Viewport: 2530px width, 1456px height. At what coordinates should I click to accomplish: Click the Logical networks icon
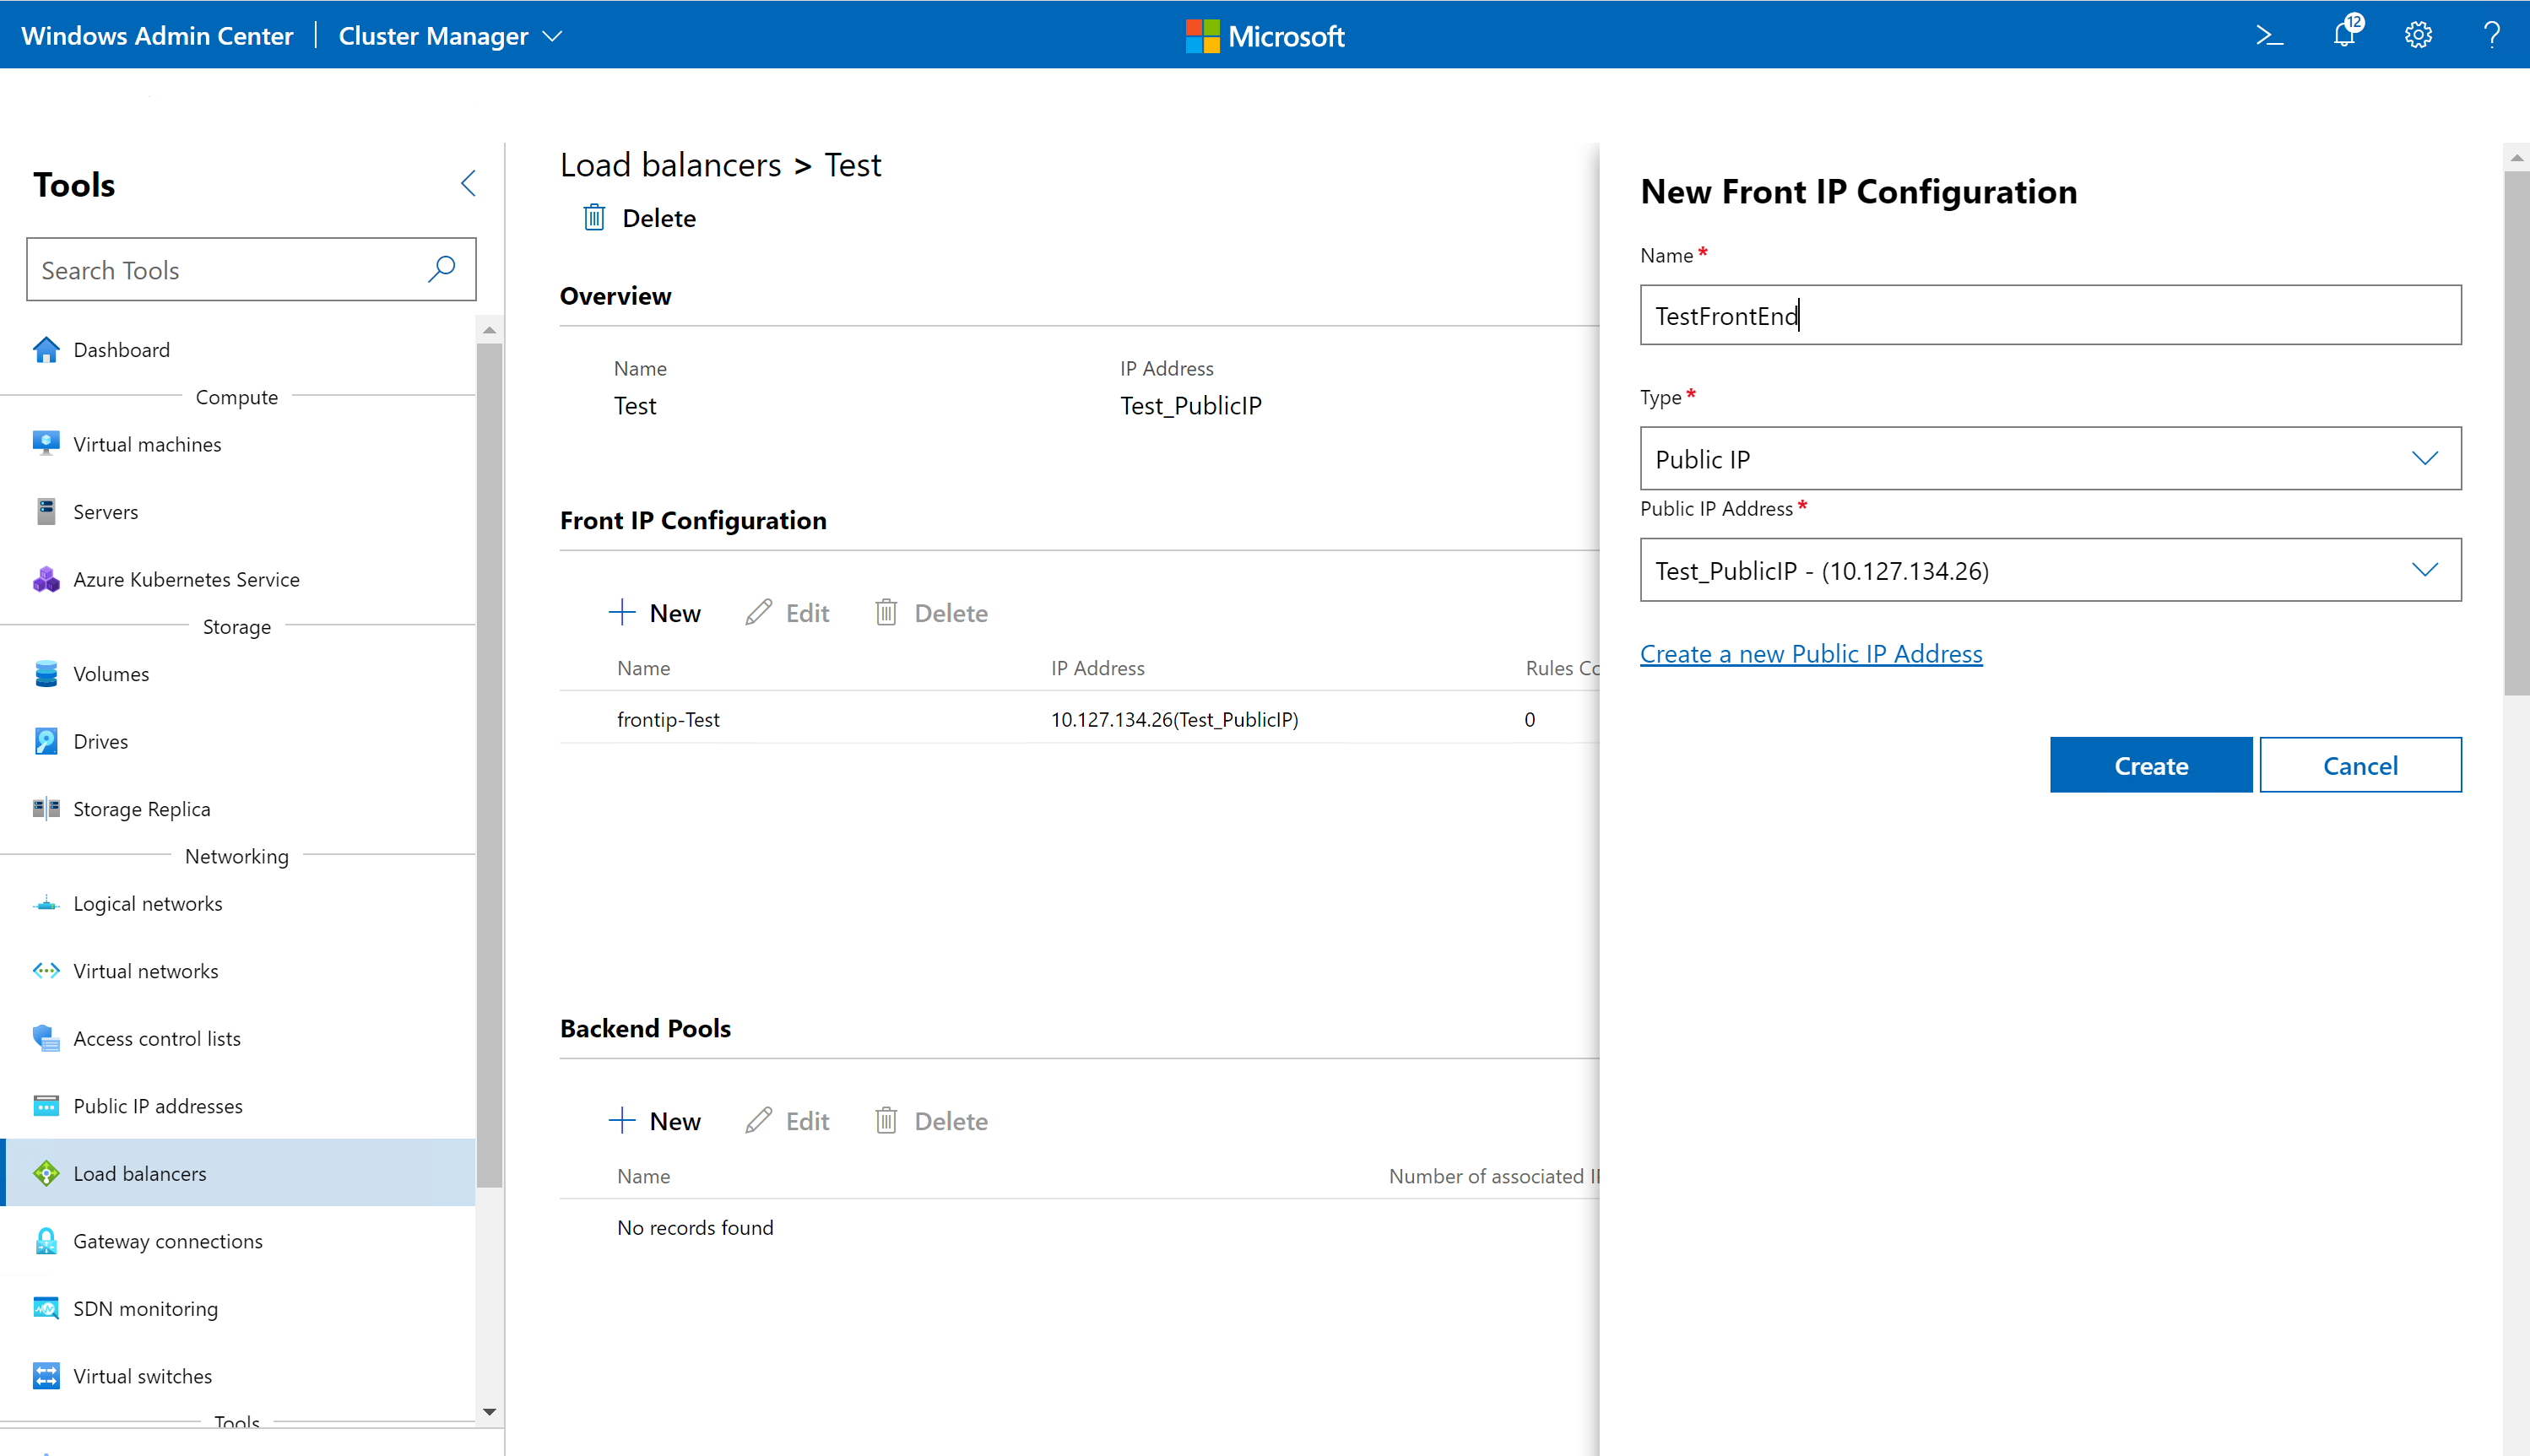pyautogui.click(x=46, y=904)
